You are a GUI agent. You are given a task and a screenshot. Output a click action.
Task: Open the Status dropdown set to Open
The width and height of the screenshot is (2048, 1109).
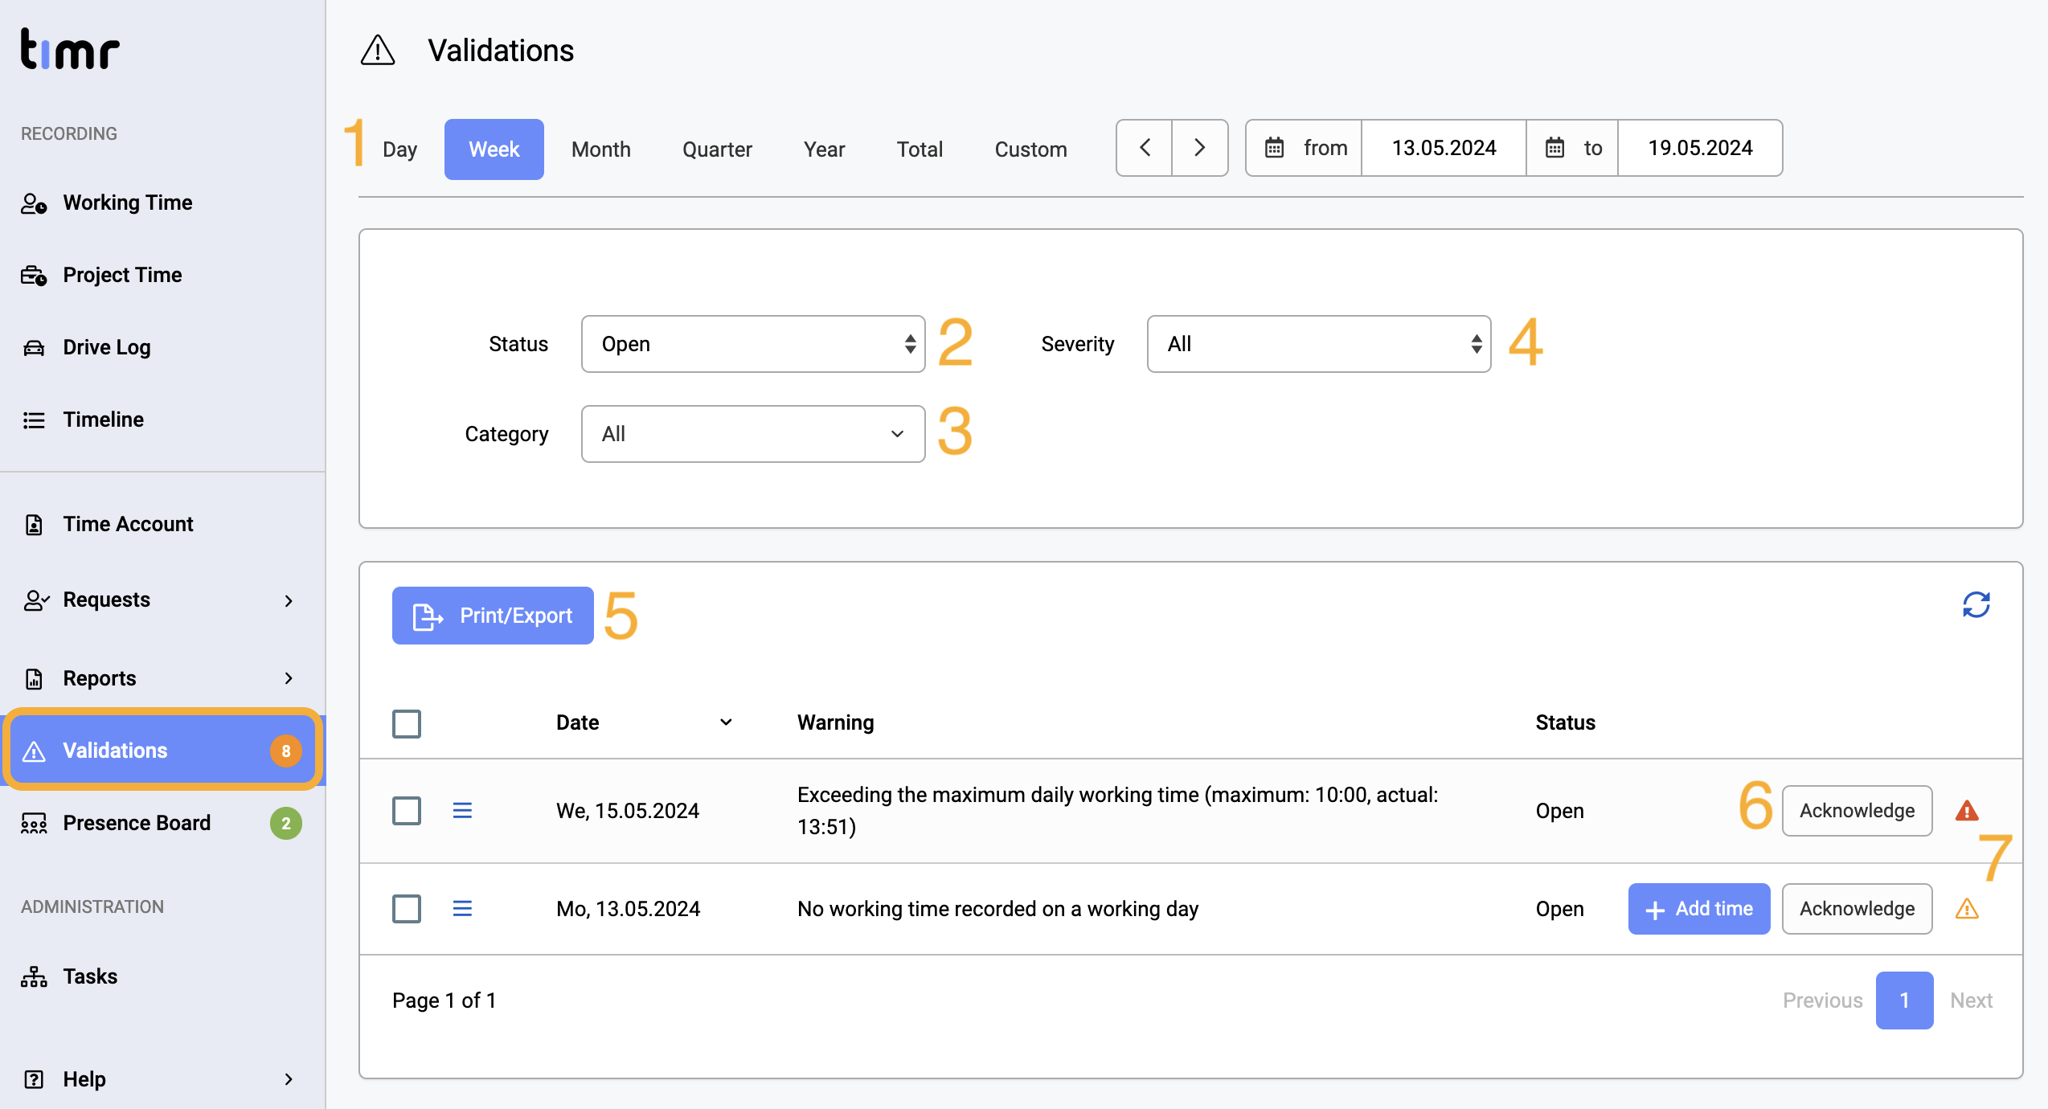pyautogui.click(x=753, y=344)
